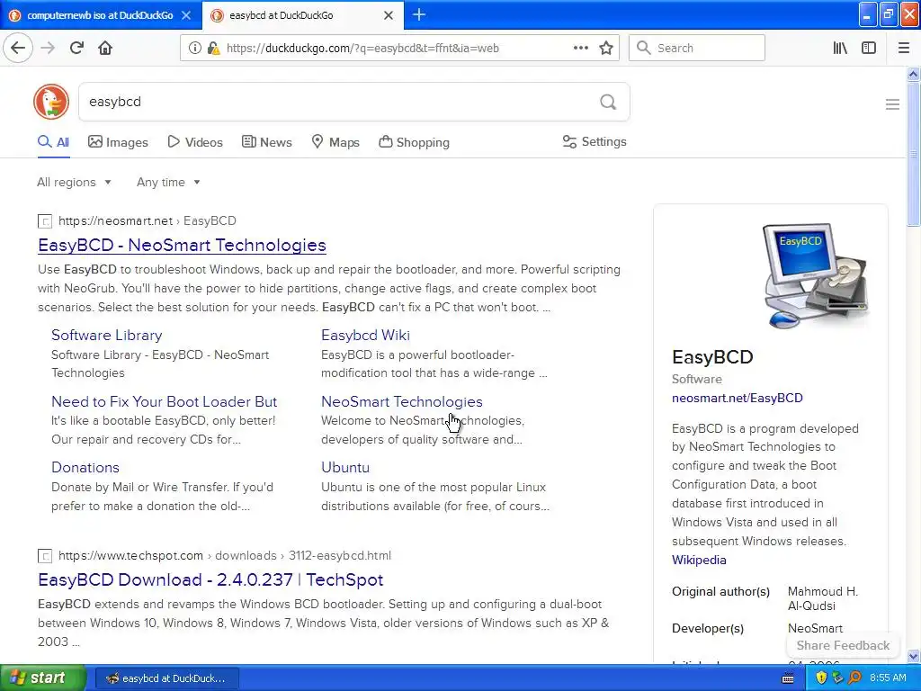
Task: Open DuckDuckGo side menu icon
Action: click(892, 104)
